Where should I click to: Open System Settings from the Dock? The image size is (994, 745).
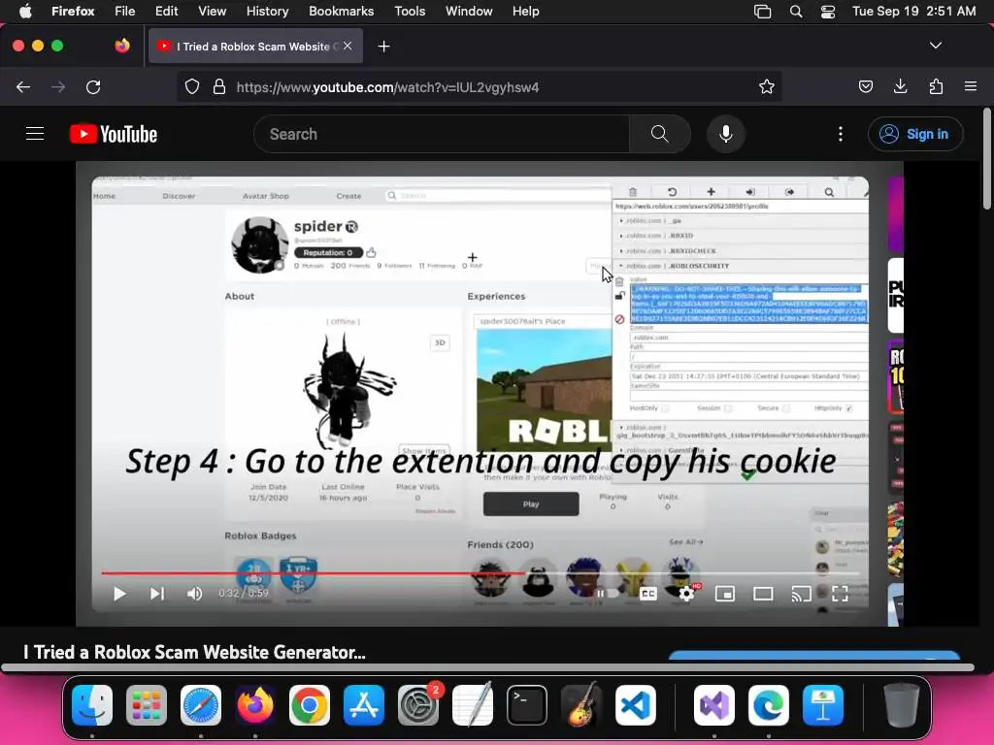[418, 704]
